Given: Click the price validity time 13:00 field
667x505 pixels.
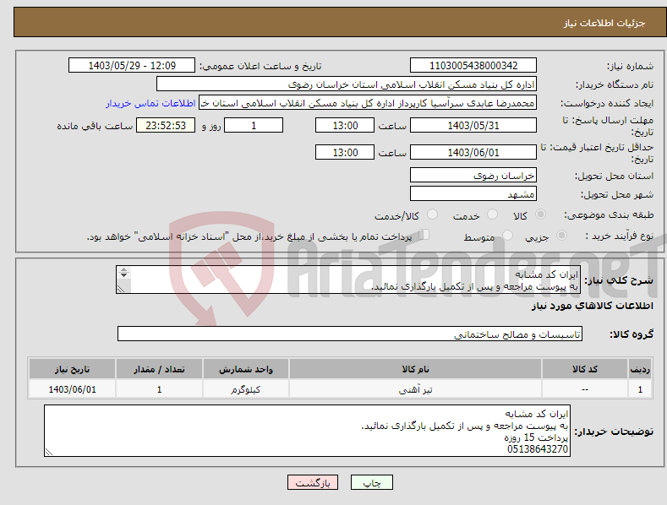Looking at the screenshot, I should (x=345, y=152).
